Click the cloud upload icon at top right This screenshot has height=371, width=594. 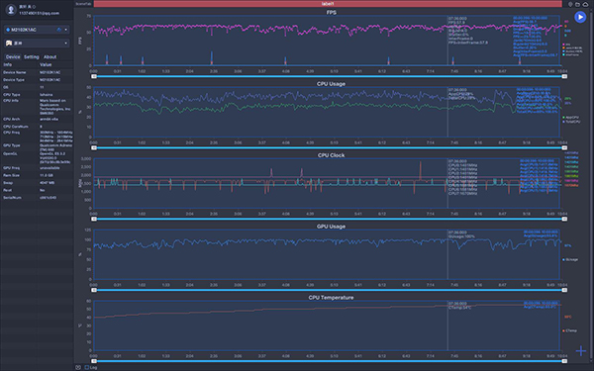click(585, 4)
